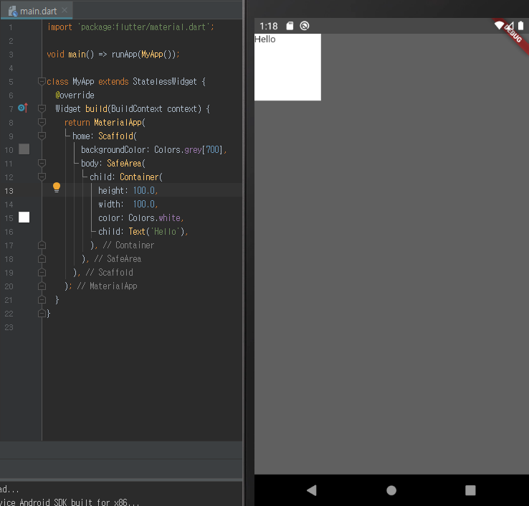This screenshot has width=529, height=506.
Task: Click the Hello text in the emulator
Action: tap(264, 39)
